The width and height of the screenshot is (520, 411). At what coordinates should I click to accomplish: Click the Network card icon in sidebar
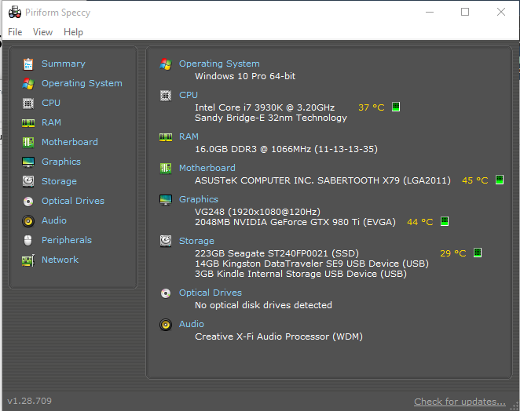(28, 260)
